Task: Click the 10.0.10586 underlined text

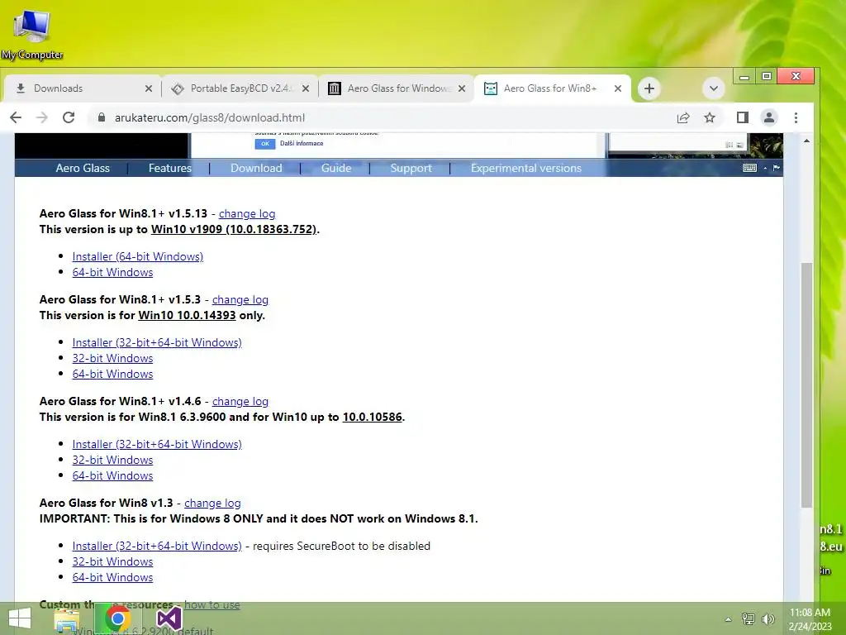Action: coord(373,417)
